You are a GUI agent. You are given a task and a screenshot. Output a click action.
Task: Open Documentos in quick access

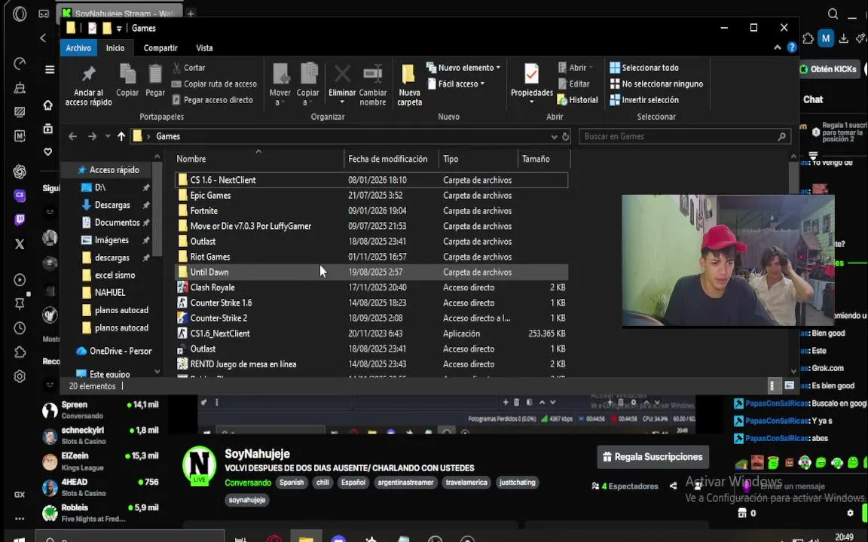click(117, 222)
